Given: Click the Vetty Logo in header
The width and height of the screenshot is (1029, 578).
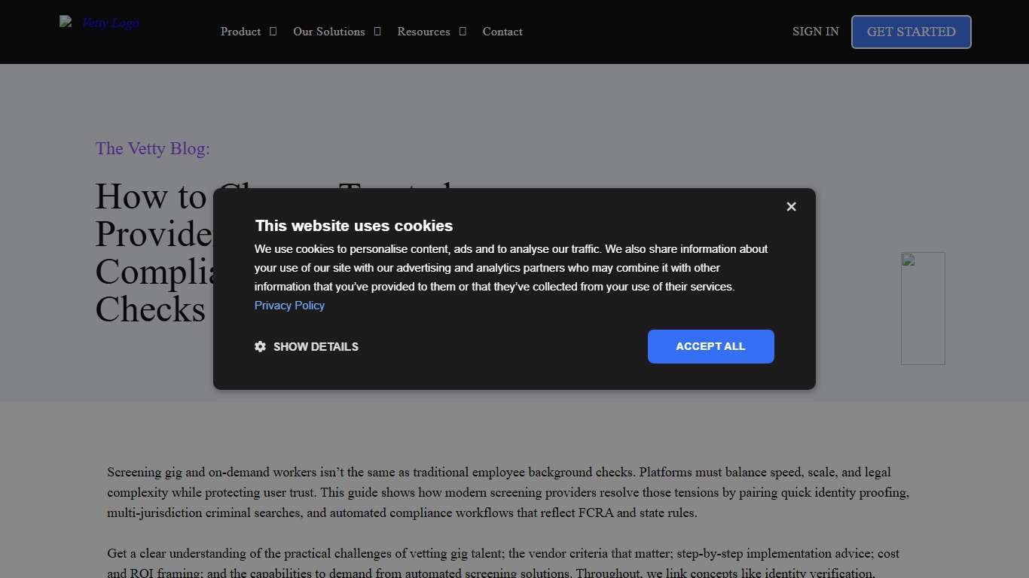Looking at the screenshot, I should tap(100, 23).
